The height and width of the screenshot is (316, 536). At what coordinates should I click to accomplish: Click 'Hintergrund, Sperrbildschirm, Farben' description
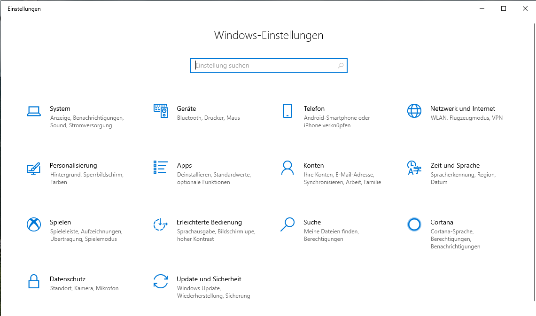pos(87,178)
